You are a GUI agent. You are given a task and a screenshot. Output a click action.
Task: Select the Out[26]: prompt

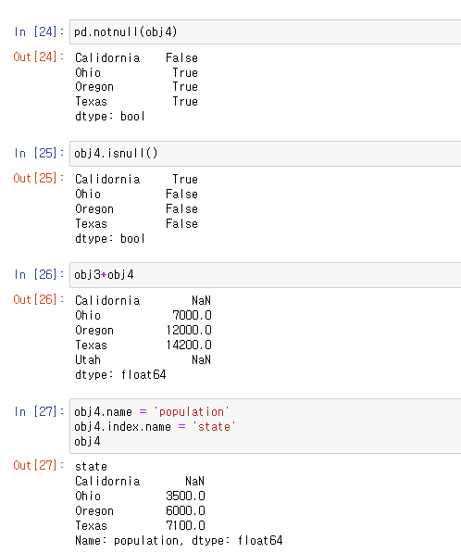39,299
